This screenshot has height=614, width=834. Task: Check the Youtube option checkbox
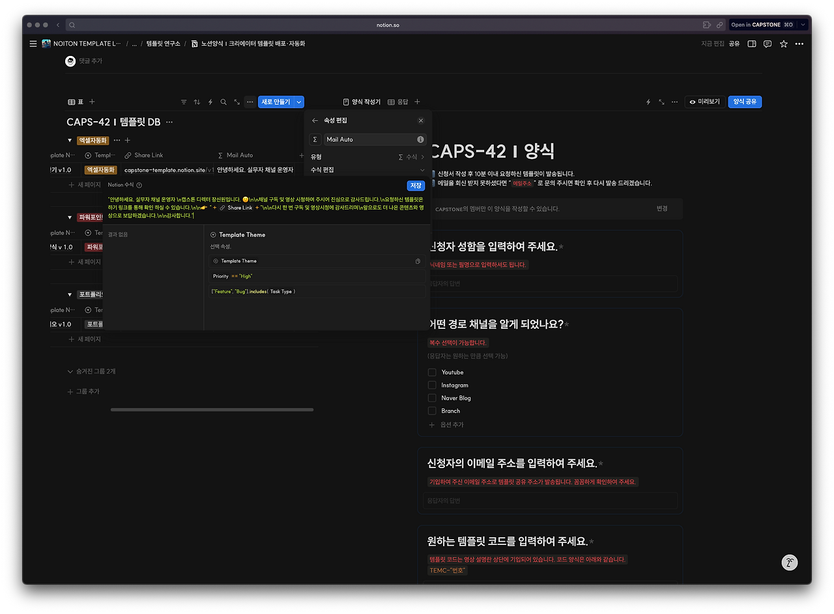(x=431, y=372)
